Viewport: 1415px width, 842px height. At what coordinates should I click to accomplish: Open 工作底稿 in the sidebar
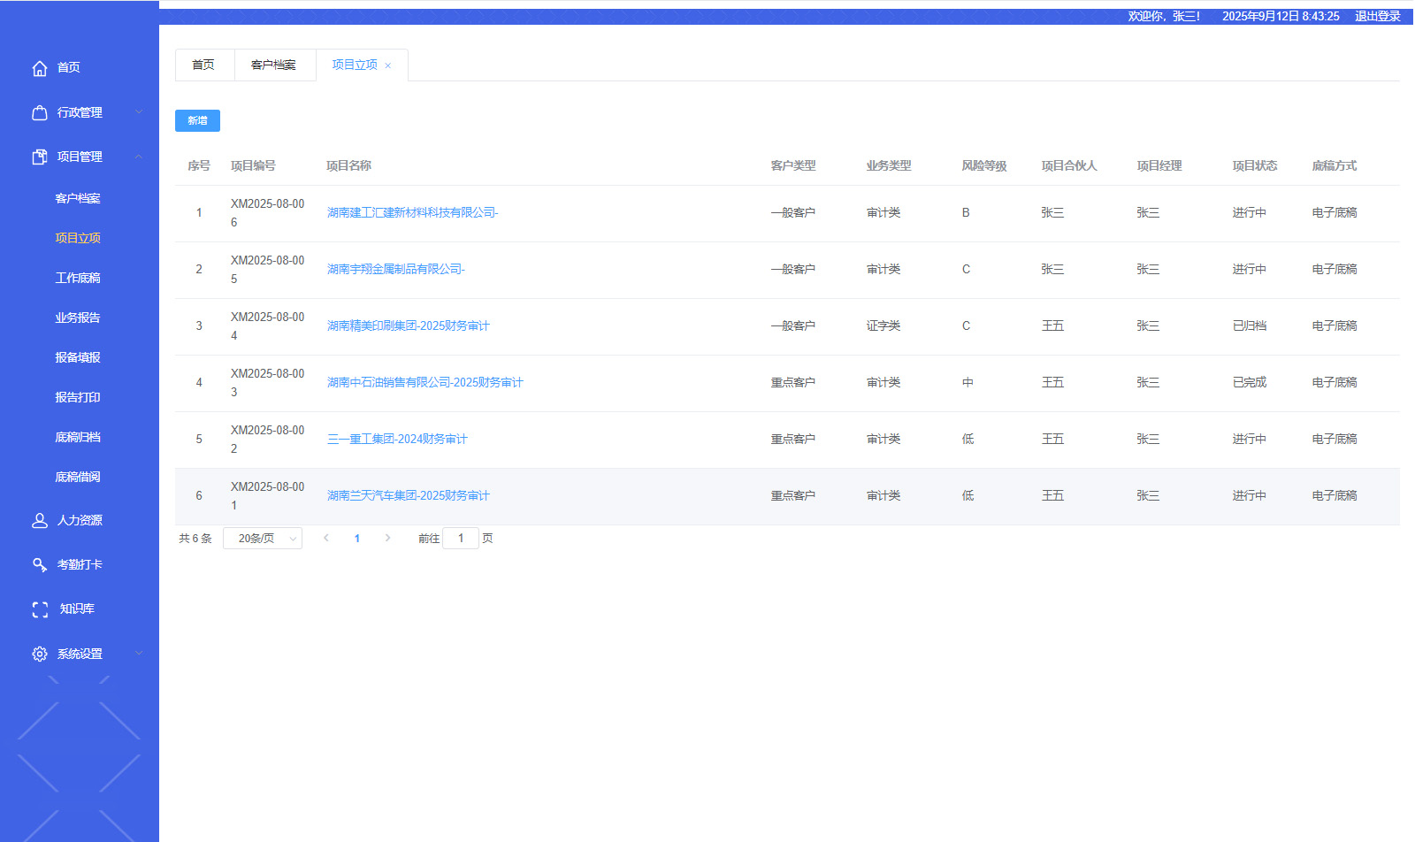[78, 279]
